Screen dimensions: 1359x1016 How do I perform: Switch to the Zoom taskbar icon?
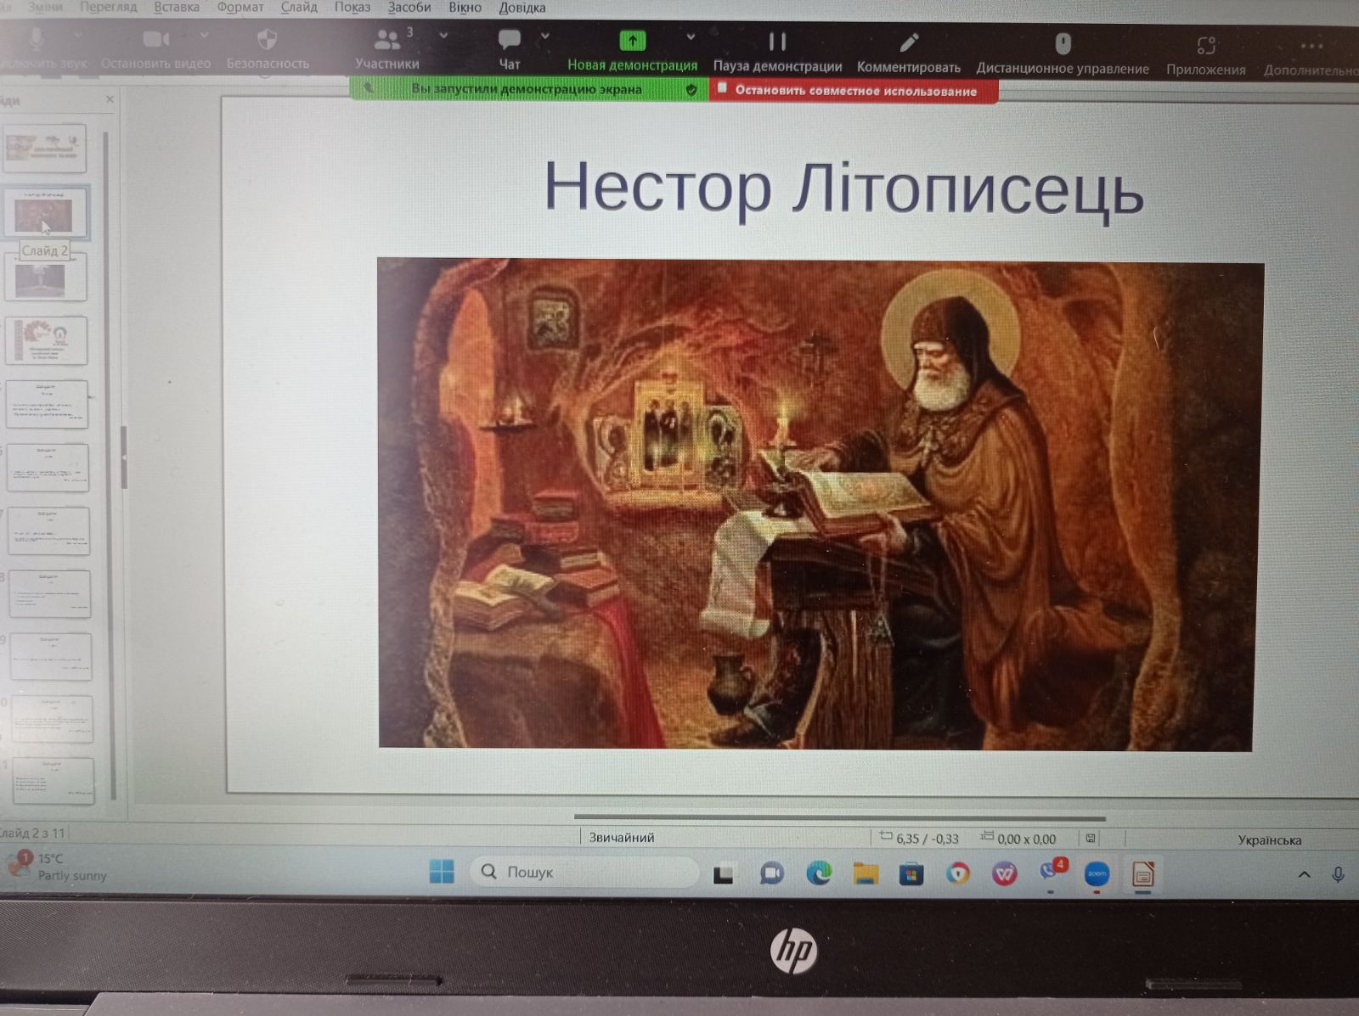pos(1097,874)
